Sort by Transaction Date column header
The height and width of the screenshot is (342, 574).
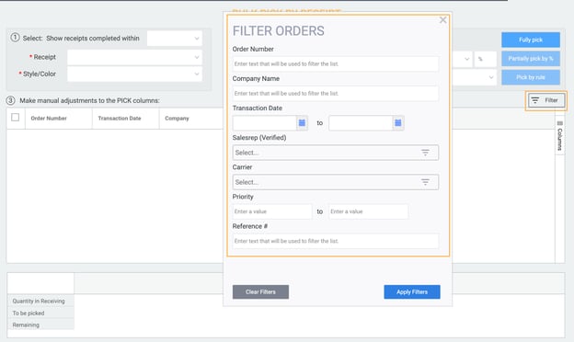[x=120, y=119]
